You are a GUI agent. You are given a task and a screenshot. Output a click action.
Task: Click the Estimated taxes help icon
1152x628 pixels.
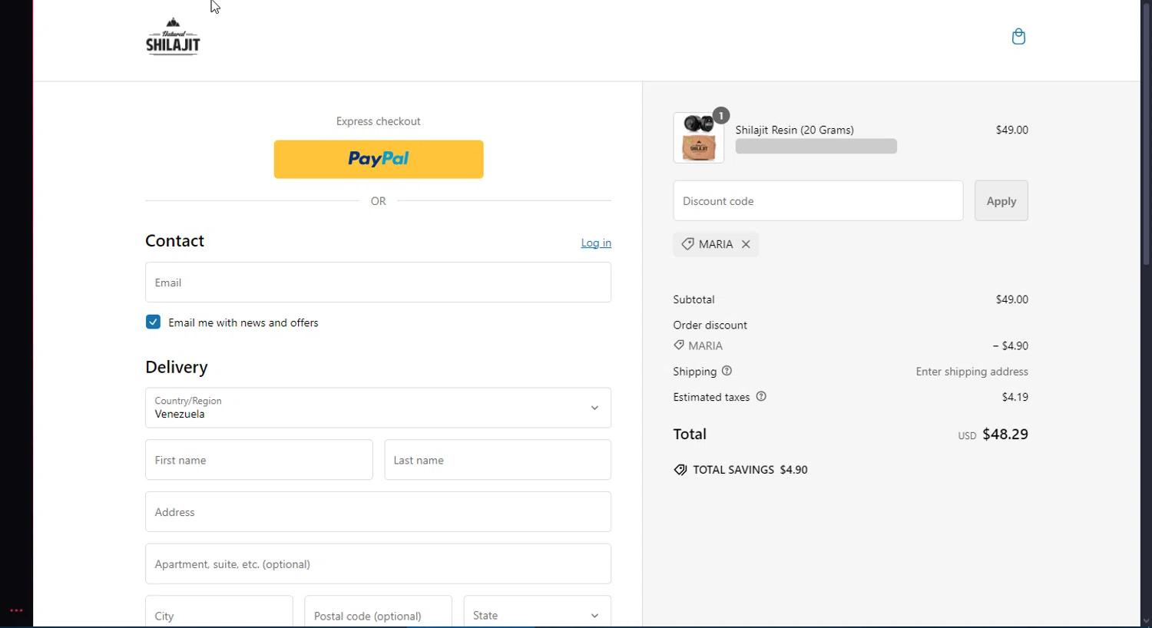pyautogui.click(x=761, y=397)
